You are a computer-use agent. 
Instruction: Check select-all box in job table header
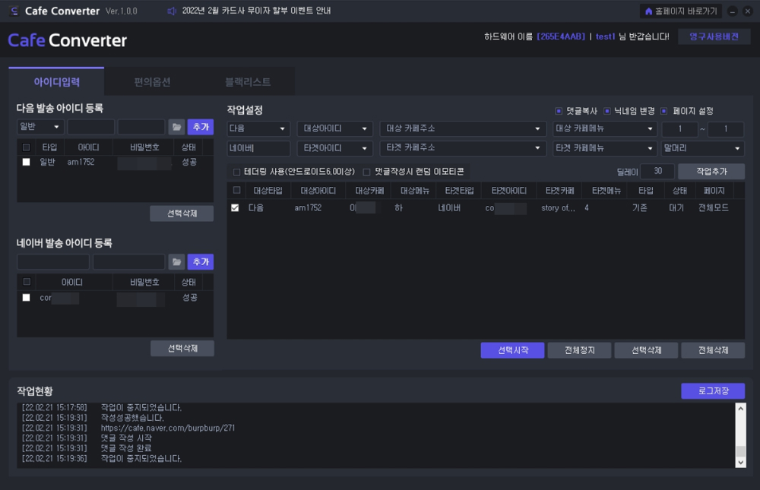tap(236, 190)
